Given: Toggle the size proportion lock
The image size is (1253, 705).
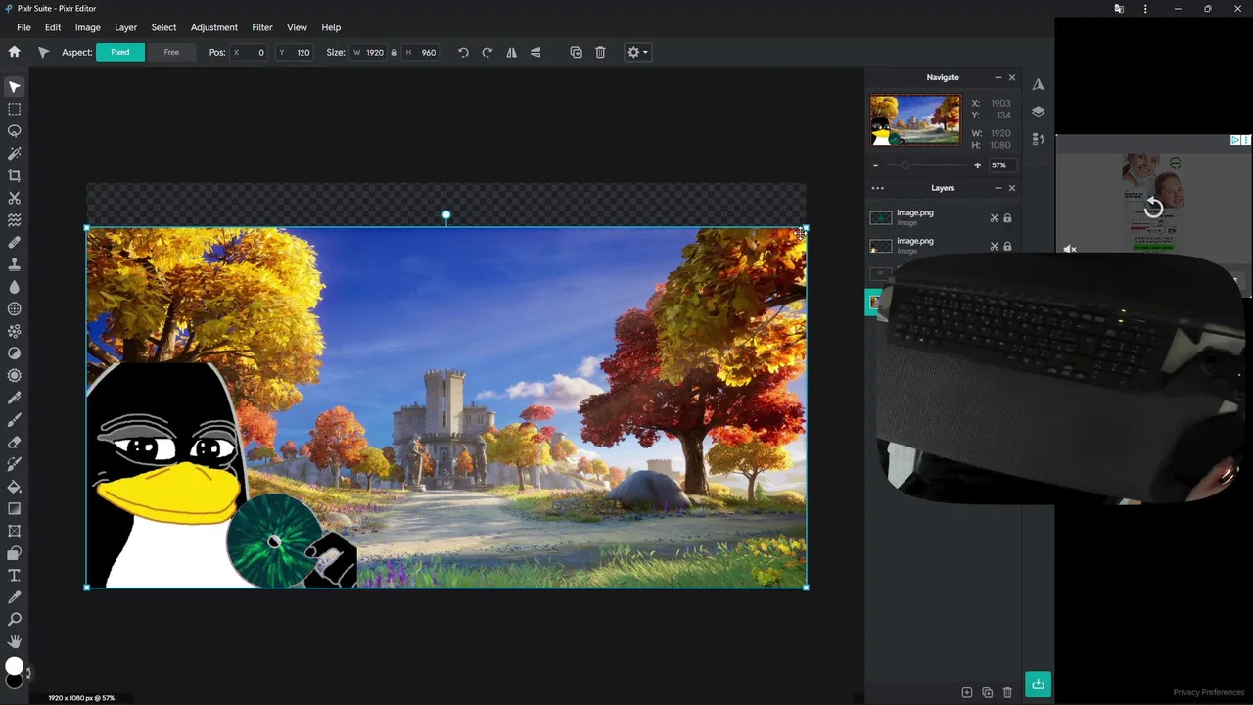Looking at the screenshot, I should pos(394,52).
